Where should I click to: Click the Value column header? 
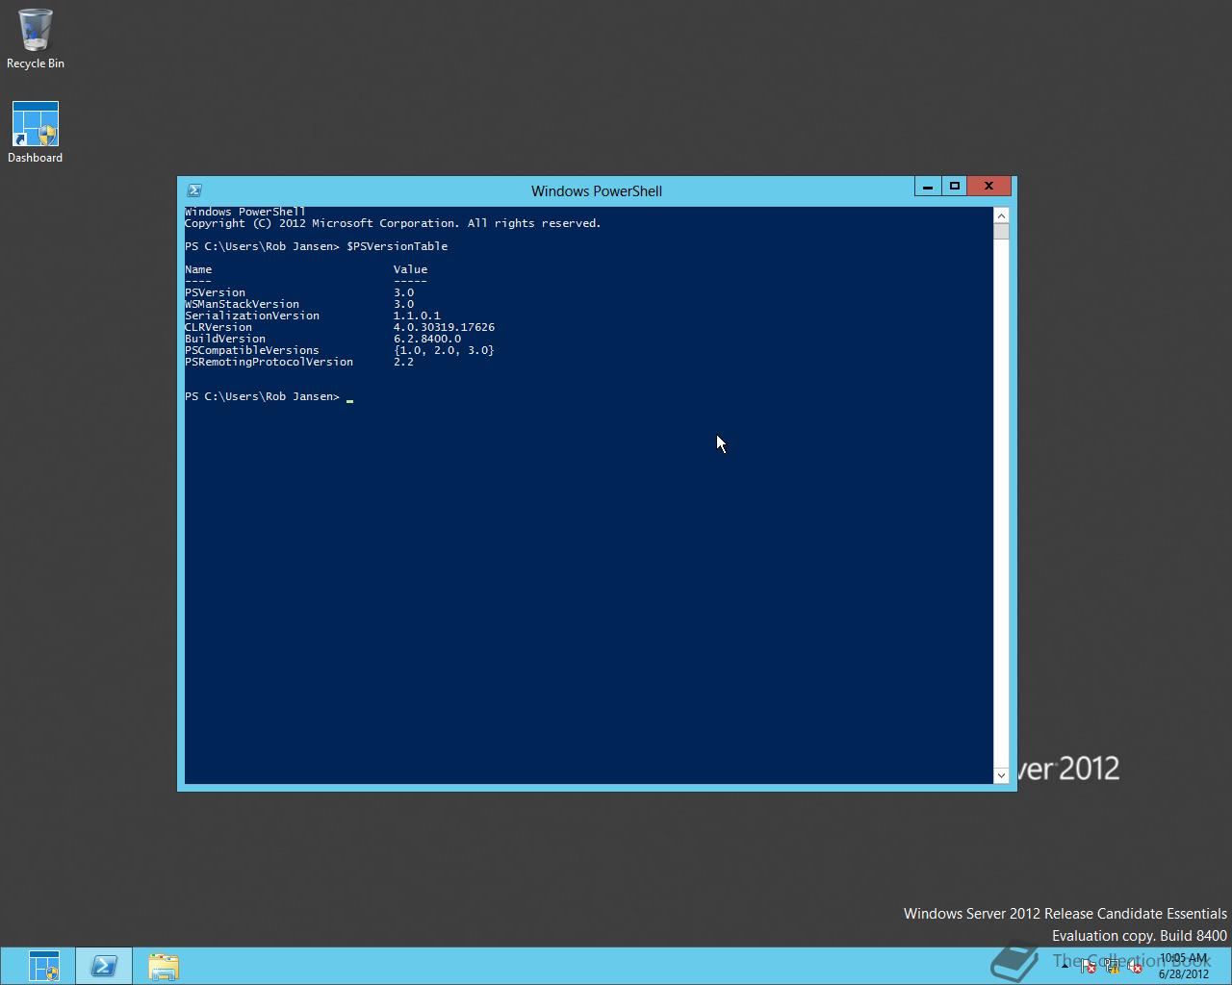[410, 269]
